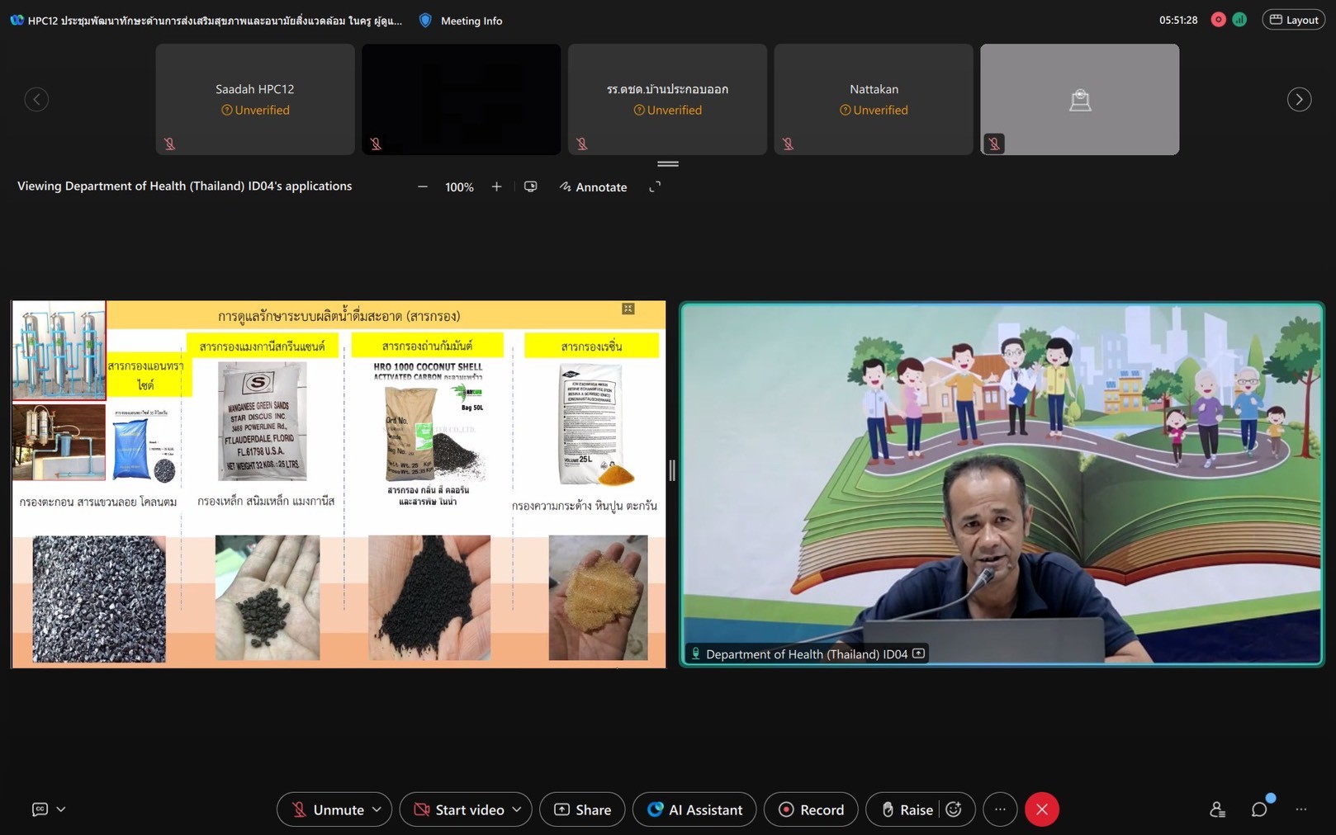Viewport: 1336px width, 835px height.
Task: Open the AI Assistant
Action: (x=694, y=809)
